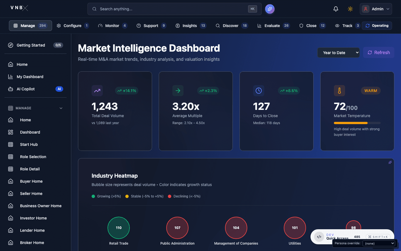Change the Year to Date time period selector
The height and width of the screenshot is (251, 401).
[338, 52]
